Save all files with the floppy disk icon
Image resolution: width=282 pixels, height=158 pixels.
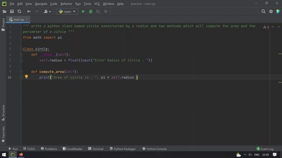coord(12,12)
